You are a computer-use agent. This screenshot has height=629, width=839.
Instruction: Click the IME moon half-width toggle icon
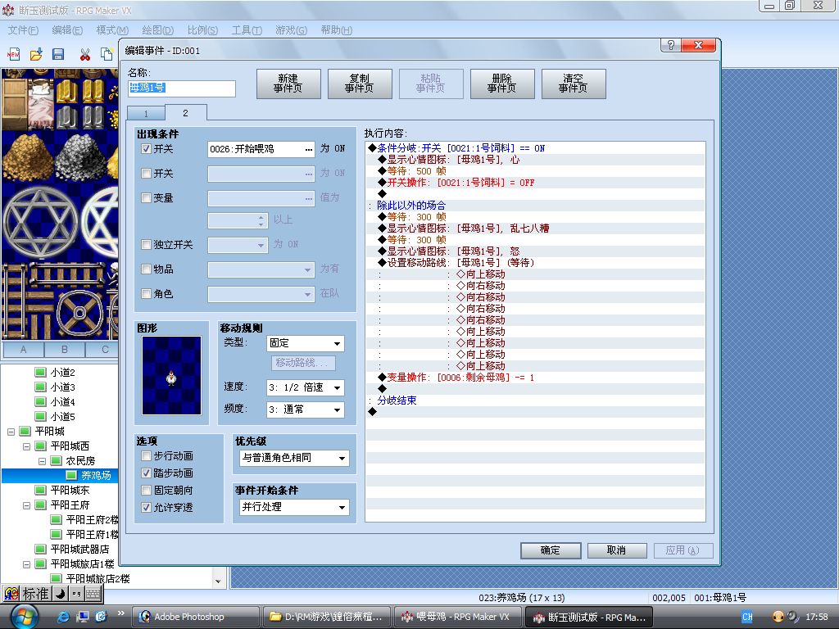tap(61, 594)
